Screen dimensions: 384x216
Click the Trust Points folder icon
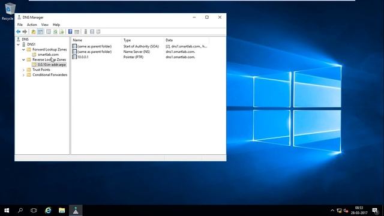(29, 70)
